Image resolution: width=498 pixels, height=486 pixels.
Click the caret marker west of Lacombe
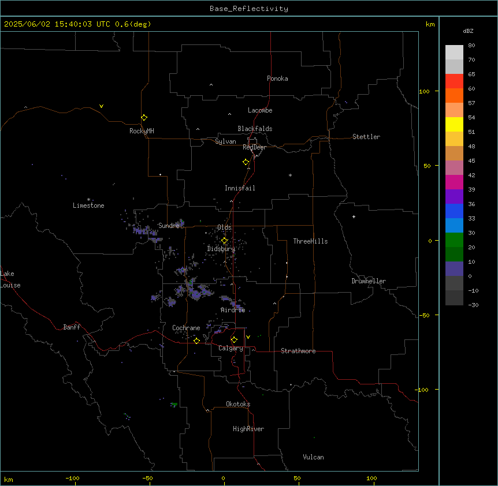229,114
